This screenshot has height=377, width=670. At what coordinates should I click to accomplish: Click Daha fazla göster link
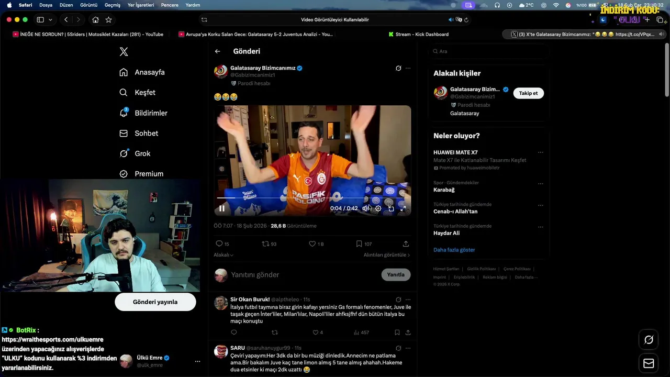click(454, 250)
